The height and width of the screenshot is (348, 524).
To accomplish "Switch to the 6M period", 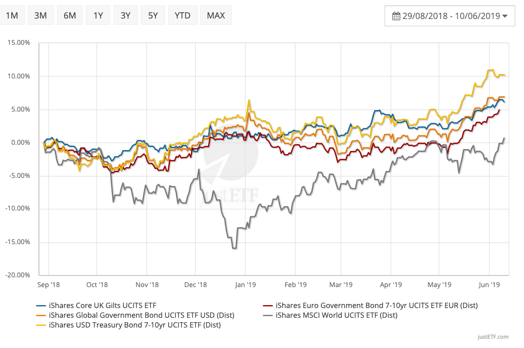I will [70, 15].
